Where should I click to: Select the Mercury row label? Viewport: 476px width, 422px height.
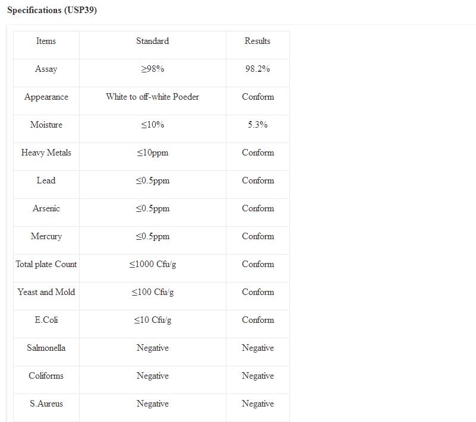[46, 236]
